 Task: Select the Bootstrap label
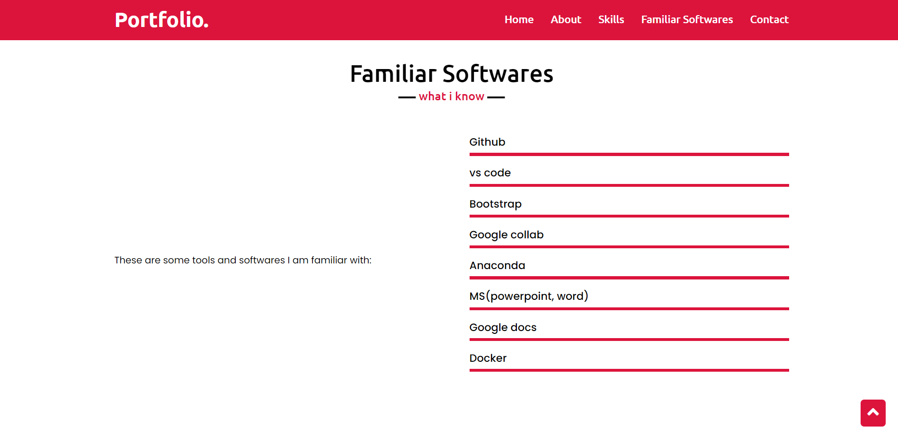click(495, 204)
